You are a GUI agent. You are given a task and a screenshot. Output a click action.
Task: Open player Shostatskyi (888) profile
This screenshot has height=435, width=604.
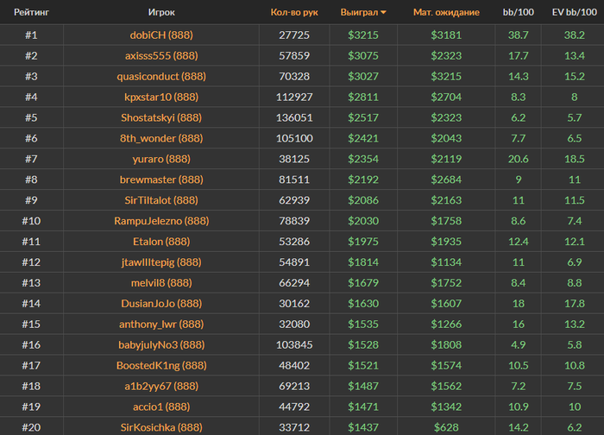tap(161, 117)
